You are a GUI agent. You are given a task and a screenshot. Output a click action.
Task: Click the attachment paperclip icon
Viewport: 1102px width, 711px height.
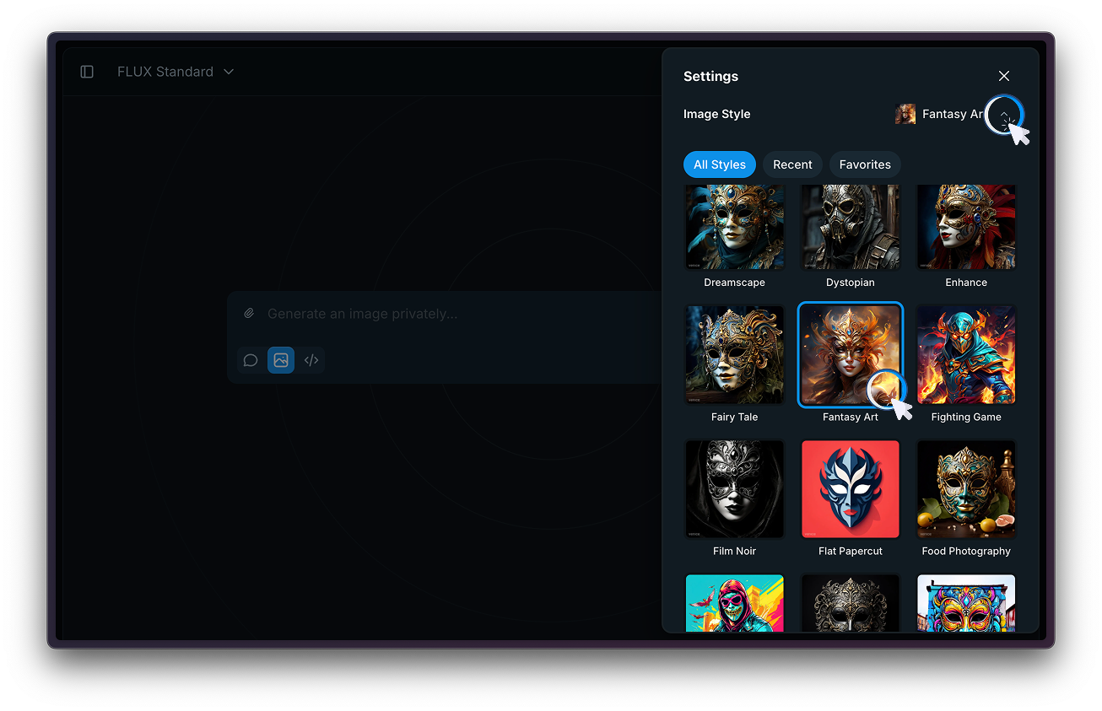click(x=249, y=314)
